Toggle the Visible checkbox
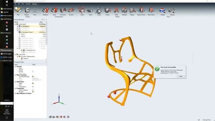Viewport: 215px width, 121px height. tap(33, 83)
